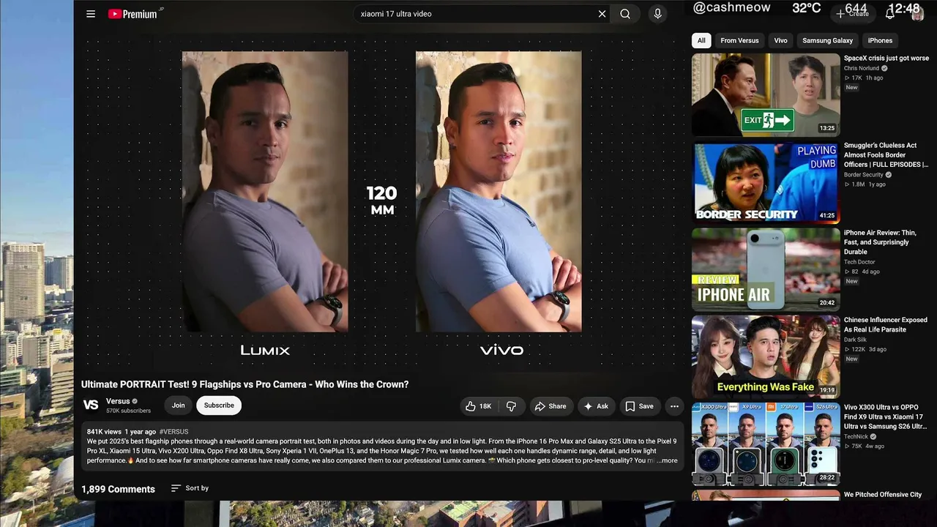This screenshot has width=937, height=527.
Task: Open the Create menu
Action: pos(853,13)
